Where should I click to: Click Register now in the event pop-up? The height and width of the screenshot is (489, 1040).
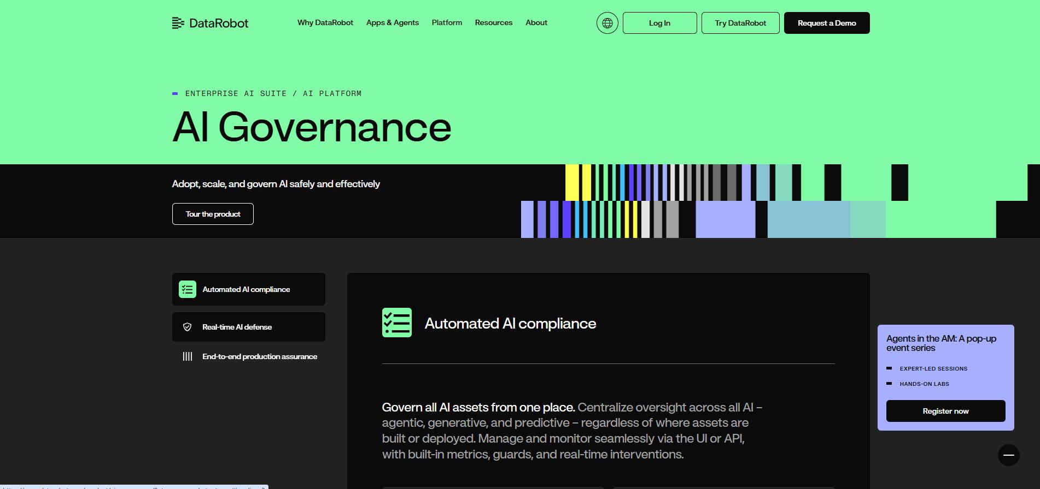(946, 411)
